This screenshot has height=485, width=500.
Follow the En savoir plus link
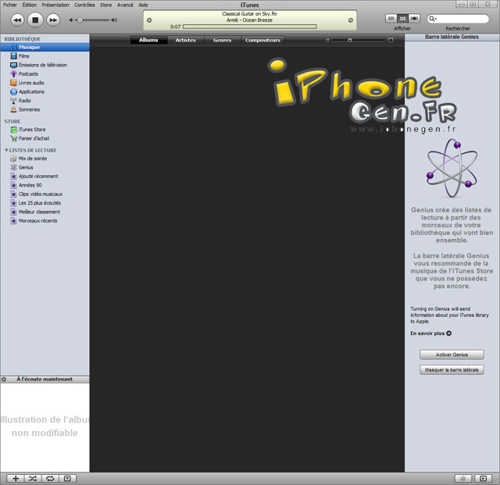coord(430,333)
